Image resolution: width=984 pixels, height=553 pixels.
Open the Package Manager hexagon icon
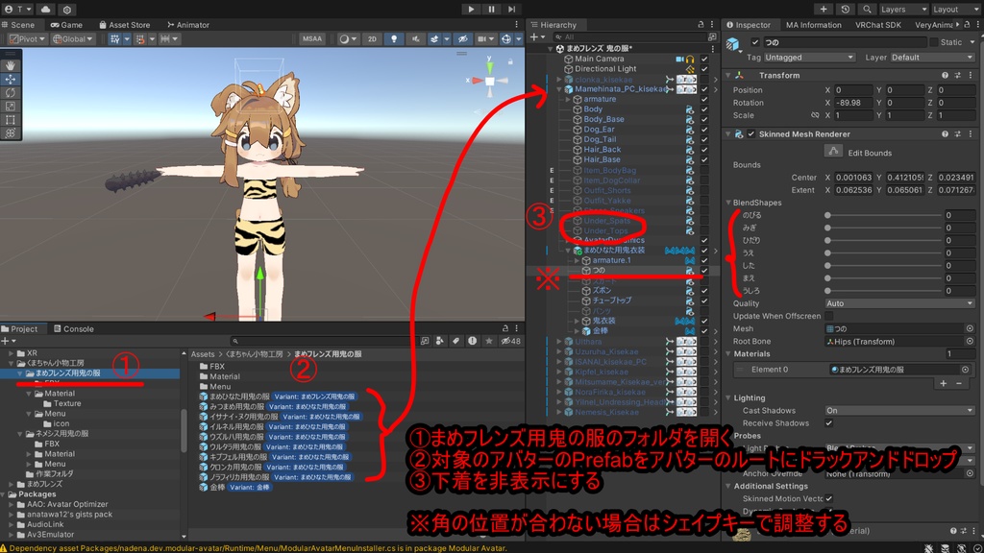67,10
